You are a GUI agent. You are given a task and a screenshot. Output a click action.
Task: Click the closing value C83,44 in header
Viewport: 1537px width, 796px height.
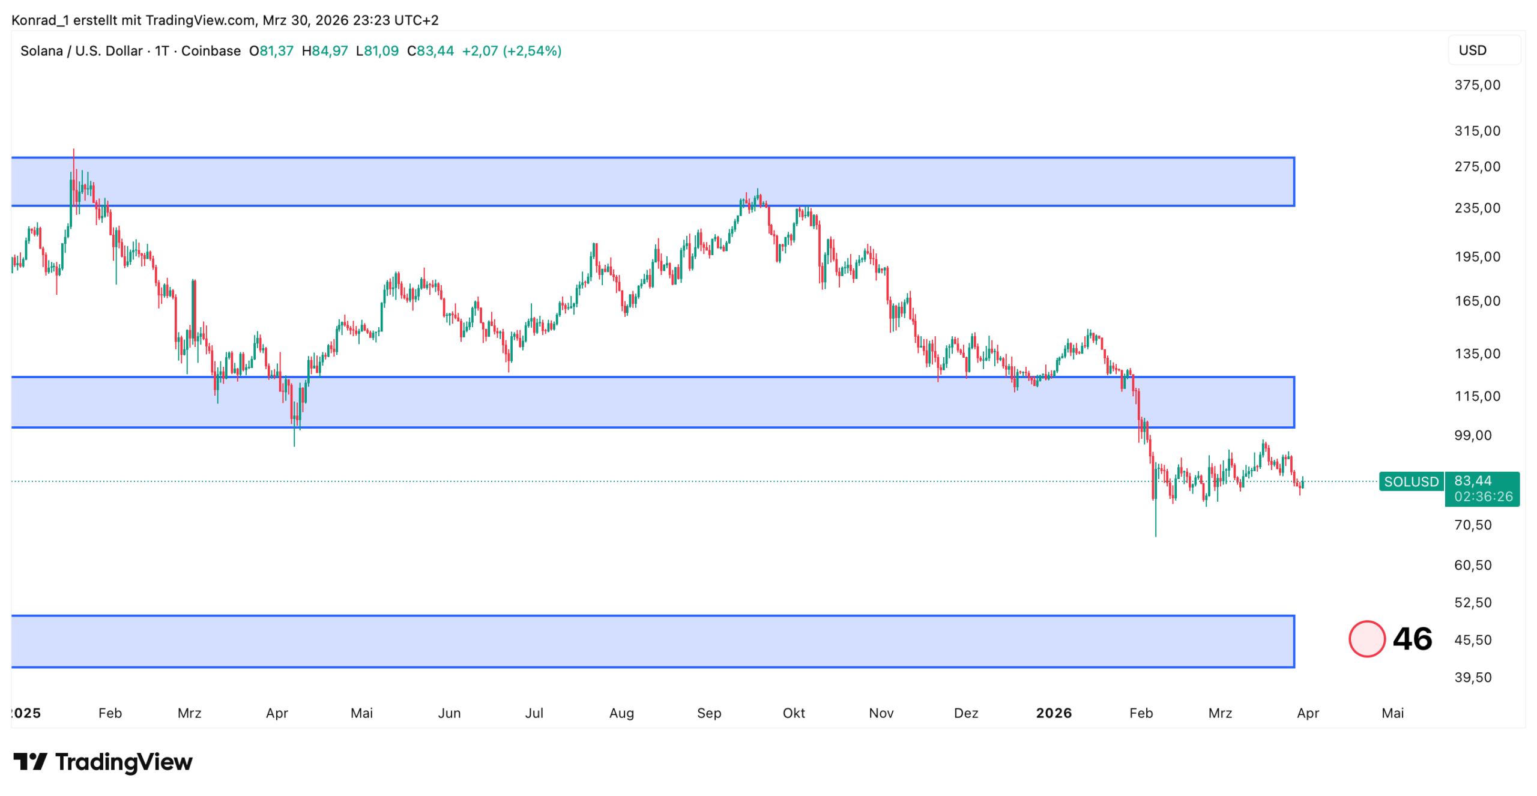[x=430, y=51]
